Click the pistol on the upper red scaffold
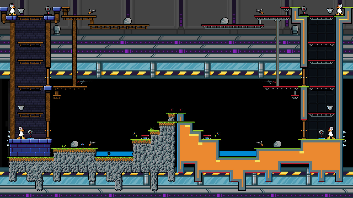This screenshot has height=198, width=353. [260, 12]
